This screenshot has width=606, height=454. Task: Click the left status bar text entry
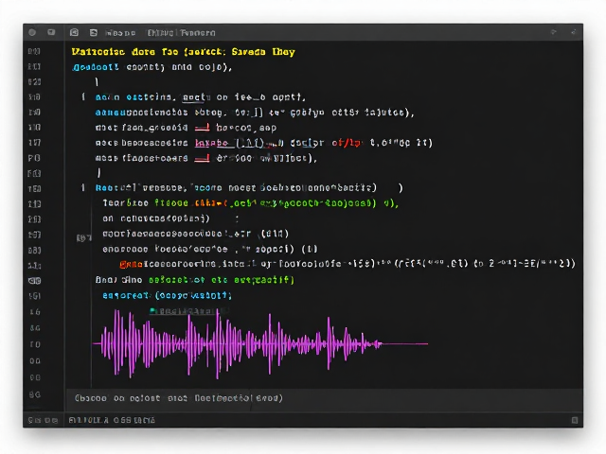tap(43, 420)
